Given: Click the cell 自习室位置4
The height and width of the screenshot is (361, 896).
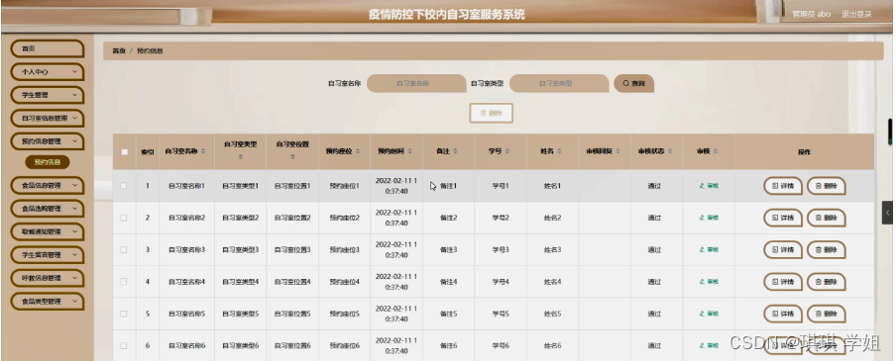Looking at the screenshot, I should click(292, 282).
